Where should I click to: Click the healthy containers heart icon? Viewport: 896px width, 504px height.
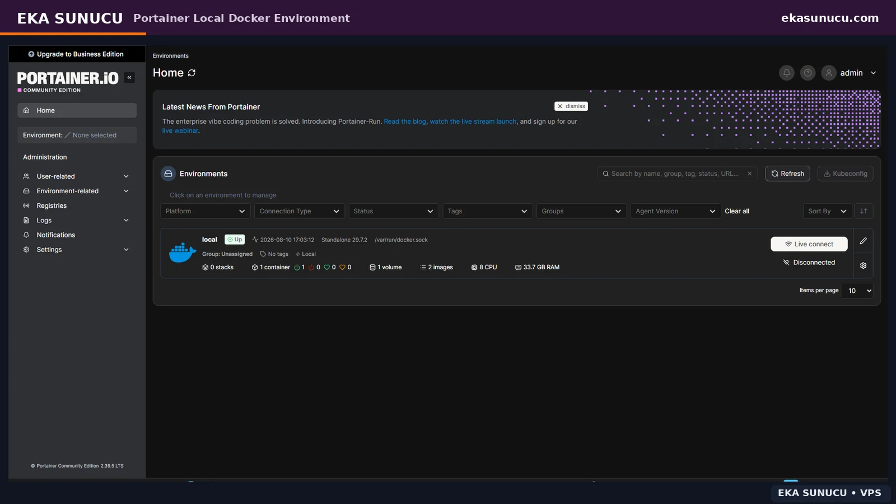[326, 268]
